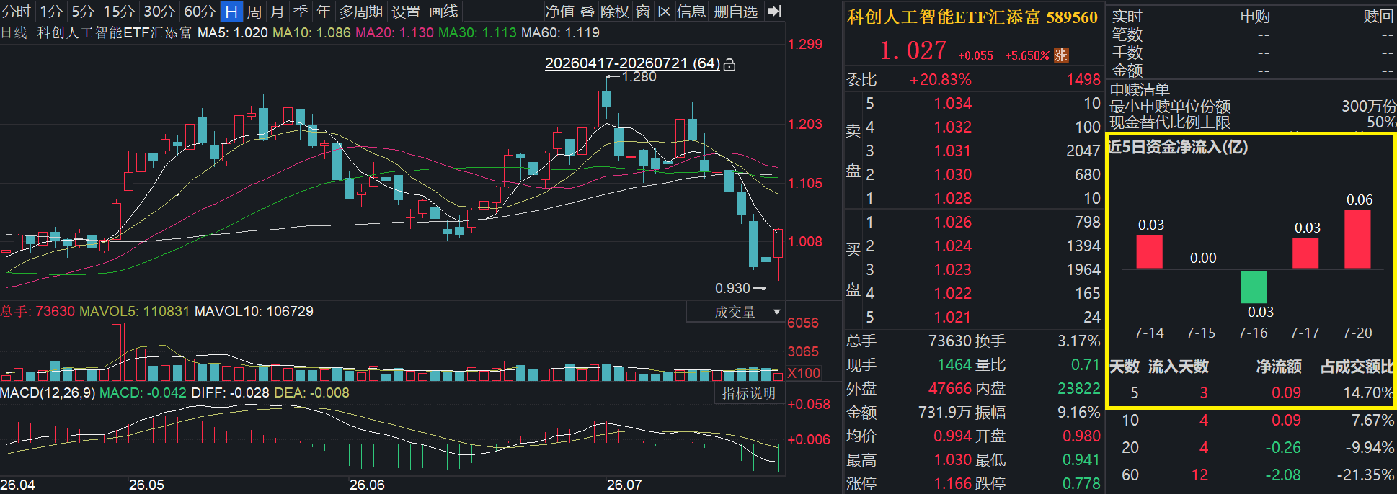
Task: Select the 申购 column header
Action: [x=1255, y=16]
